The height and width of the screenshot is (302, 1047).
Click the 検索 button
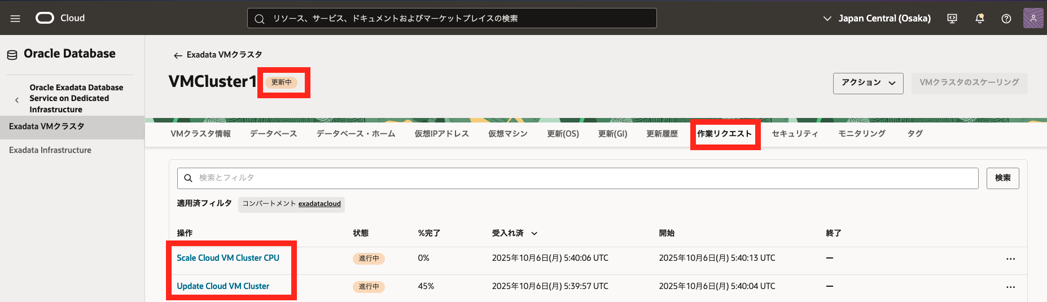(1002, 178)
